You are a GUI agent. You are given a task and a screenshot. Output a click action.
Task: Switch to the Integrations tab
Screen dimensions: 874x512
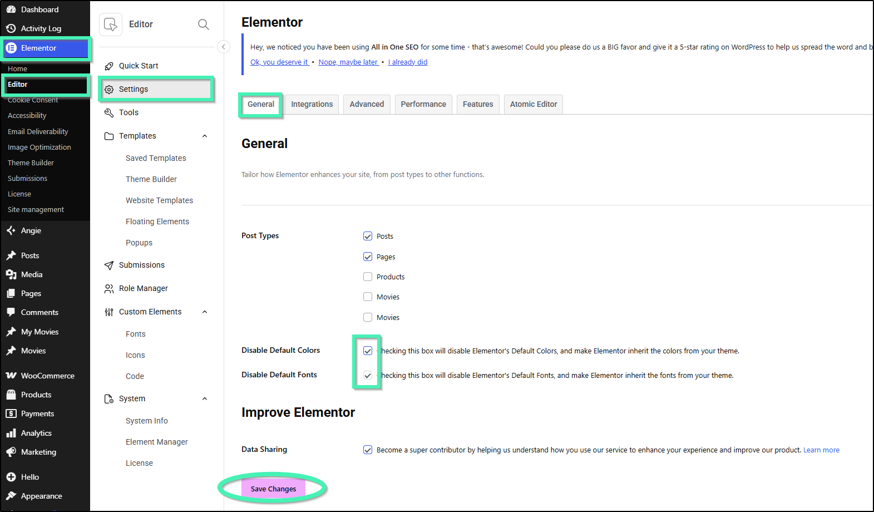[312, 105]
